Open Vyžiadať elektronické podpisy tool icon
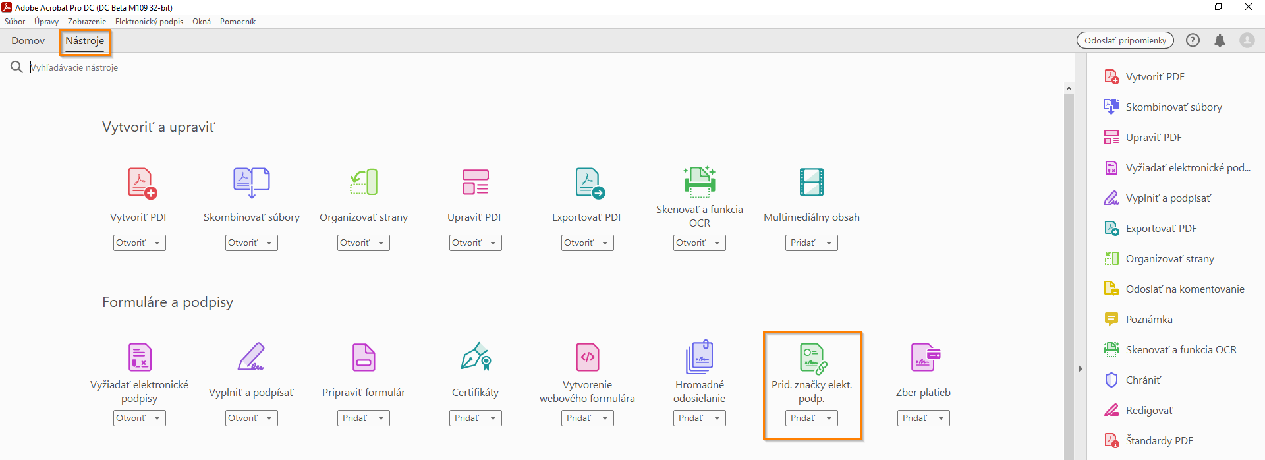This screenshot has height=460, width=1265. pos(140,357)
